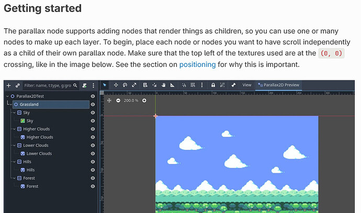Select the Grassland node row

51,104
